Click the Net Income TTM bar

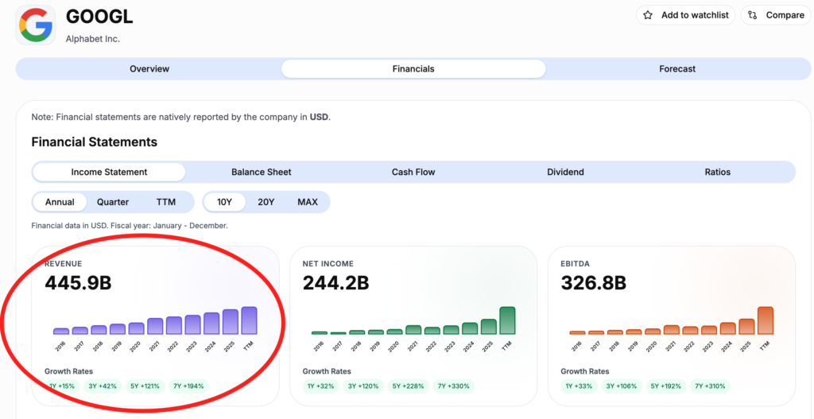pos(507,320)
